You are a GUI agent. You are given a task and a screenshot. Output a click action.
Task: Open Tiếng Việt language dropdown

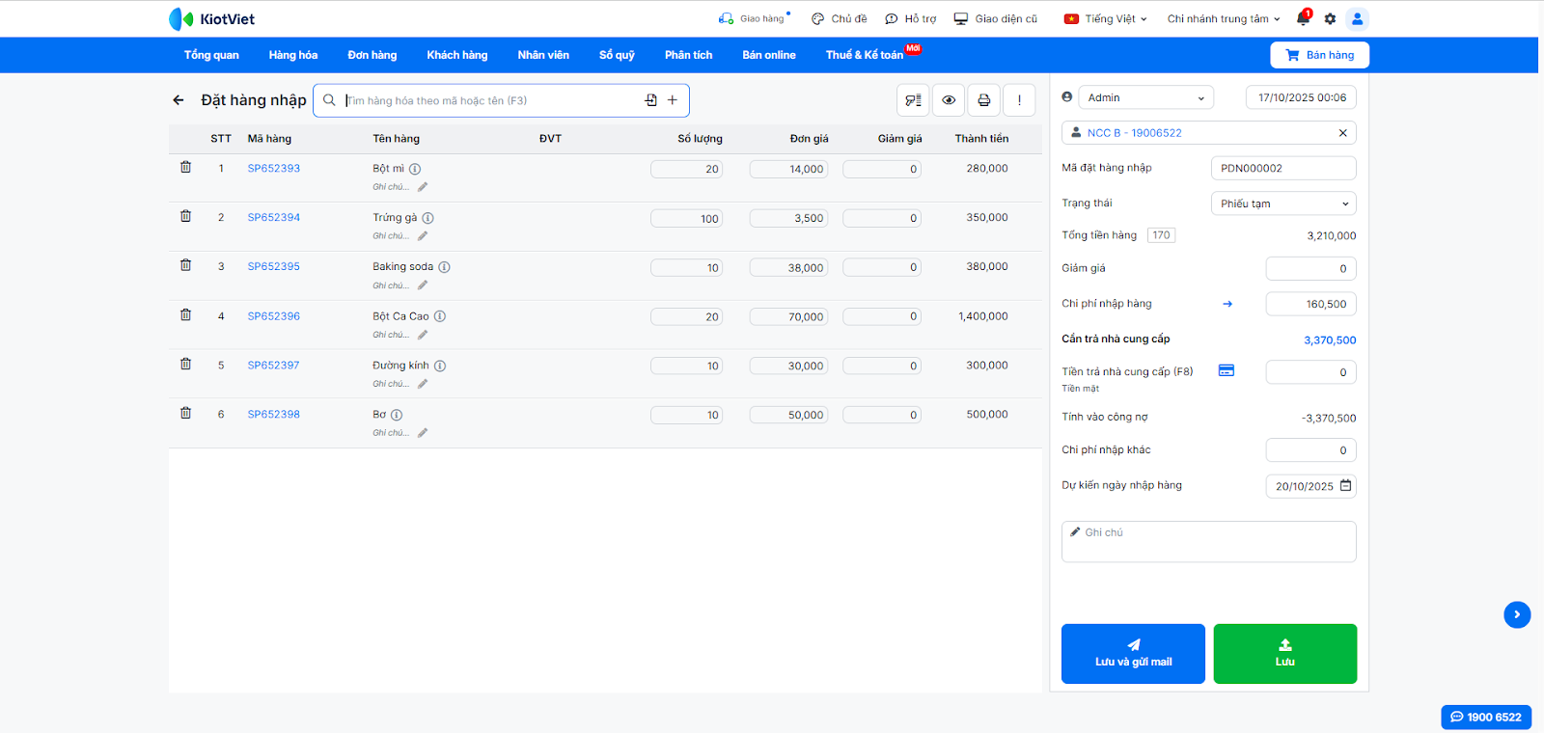[1106, 18]
